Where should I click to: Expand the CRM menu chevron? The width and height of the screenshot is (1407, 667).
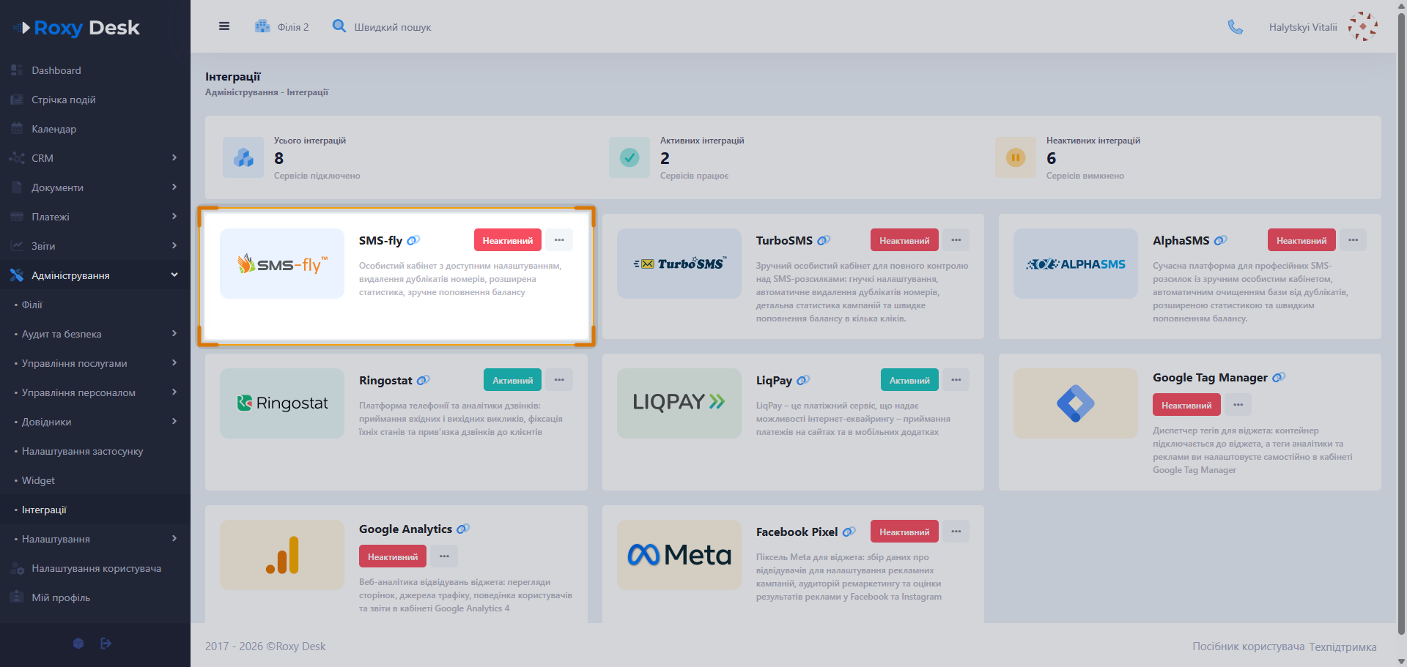174,157
